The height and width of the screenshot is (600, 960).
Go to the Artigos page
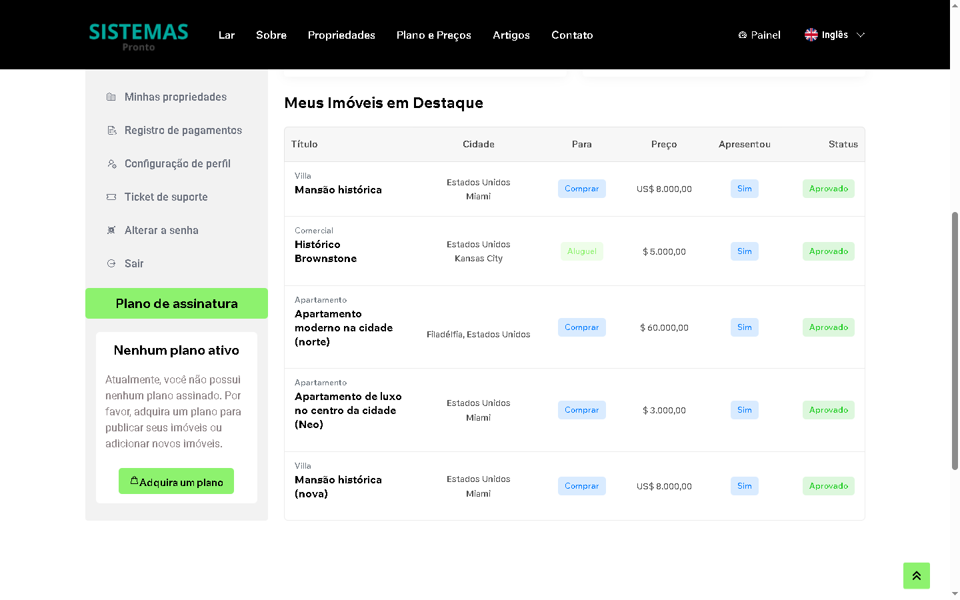(511, 35)
